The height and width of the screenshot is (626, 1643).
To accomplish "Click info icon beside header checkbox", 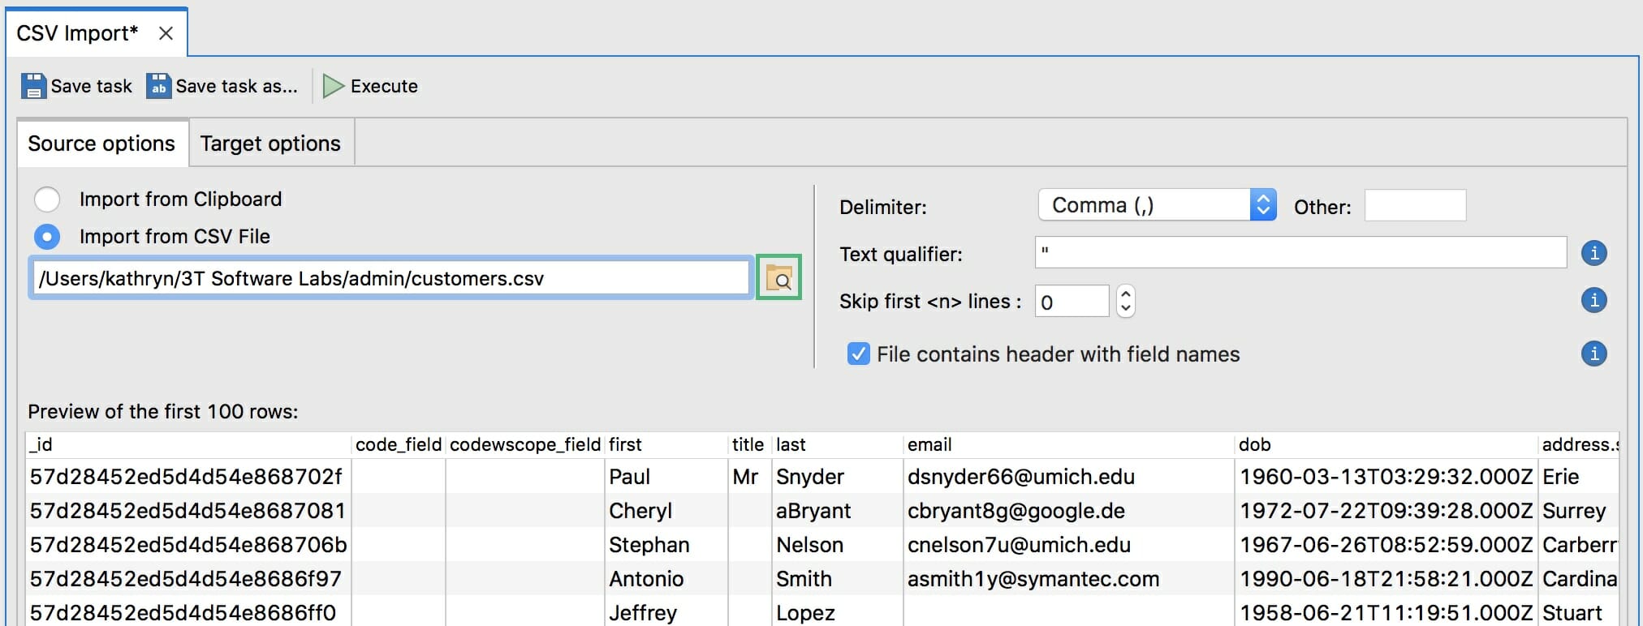I will coord(1593,354).
